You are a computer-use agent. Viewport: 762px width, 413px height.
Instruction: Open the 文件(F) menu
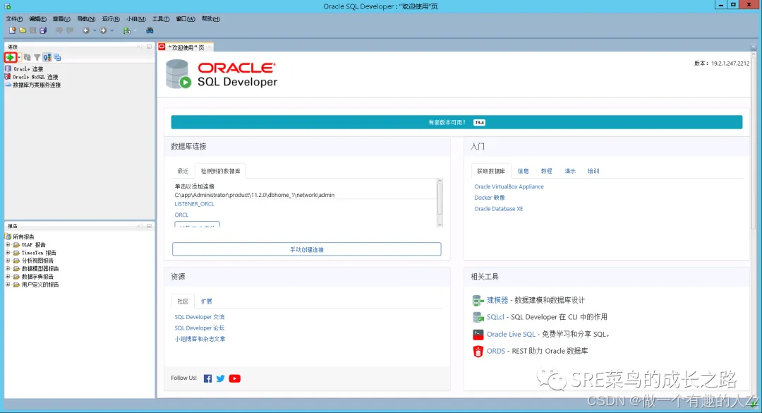[x=14, y=19]
